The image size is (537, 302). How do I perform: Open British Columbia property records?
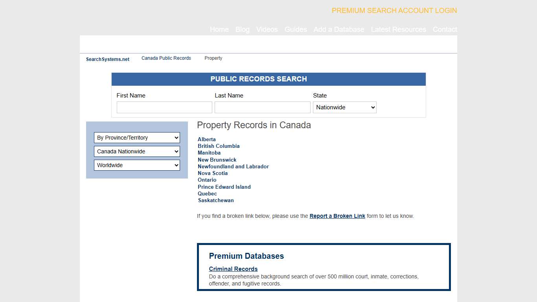point(219,146)
